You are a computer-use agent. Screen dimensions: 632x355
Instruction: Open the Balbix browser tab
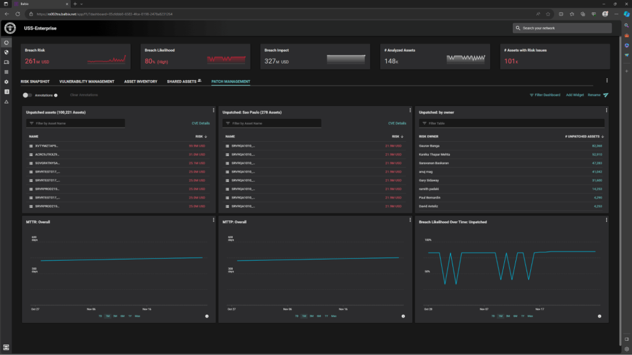tap(40, 4)
